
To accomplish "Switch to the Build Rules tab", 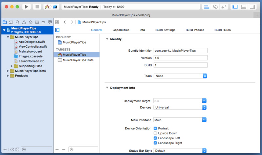I will click(223, 30).
